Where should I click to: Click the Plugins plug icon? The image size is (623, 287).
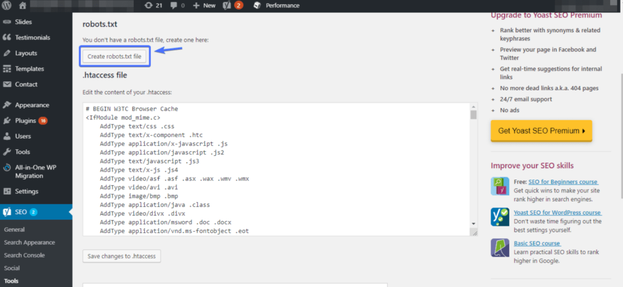tap(7, 121)
